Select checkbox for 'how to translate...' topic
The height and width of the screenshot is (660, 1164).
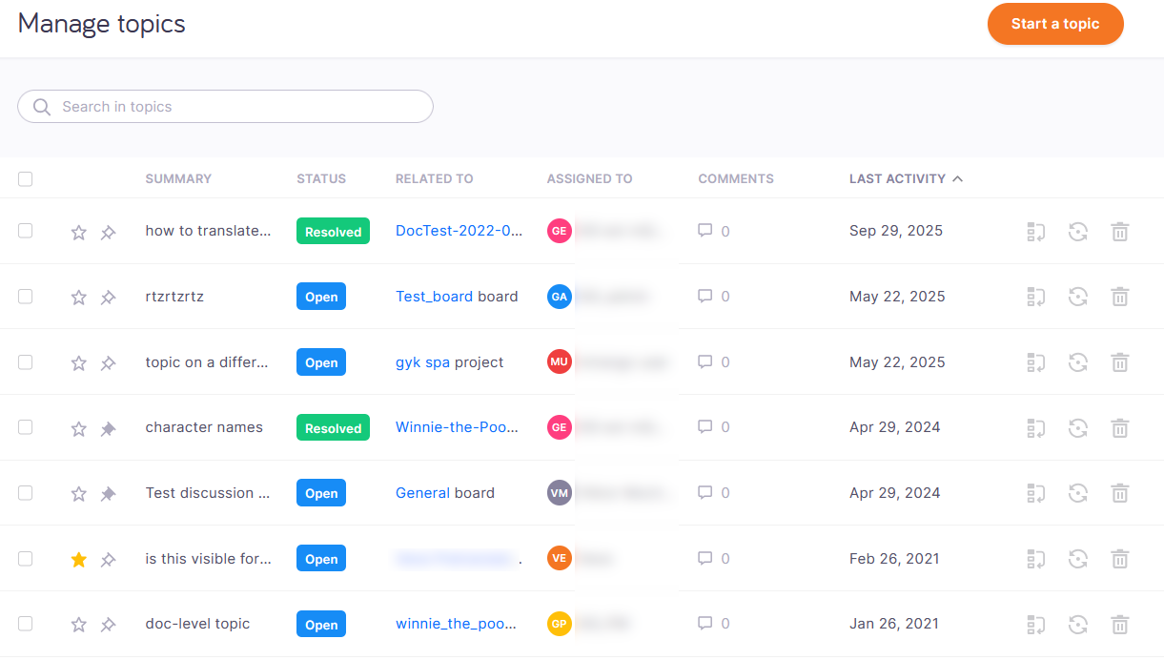[26, 231]
